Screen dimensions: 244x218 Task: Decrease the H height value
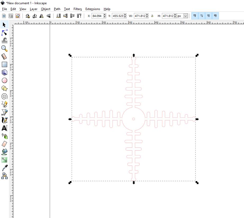pyautogui.click(x=175, y=17)
